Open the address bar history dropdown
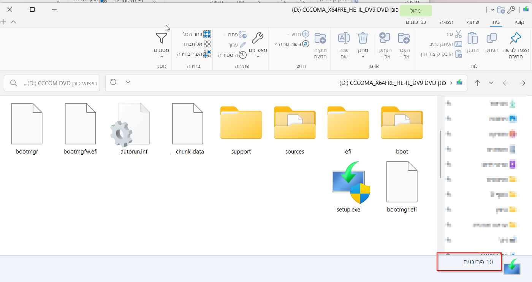532x282 pixels. point(128,82)
